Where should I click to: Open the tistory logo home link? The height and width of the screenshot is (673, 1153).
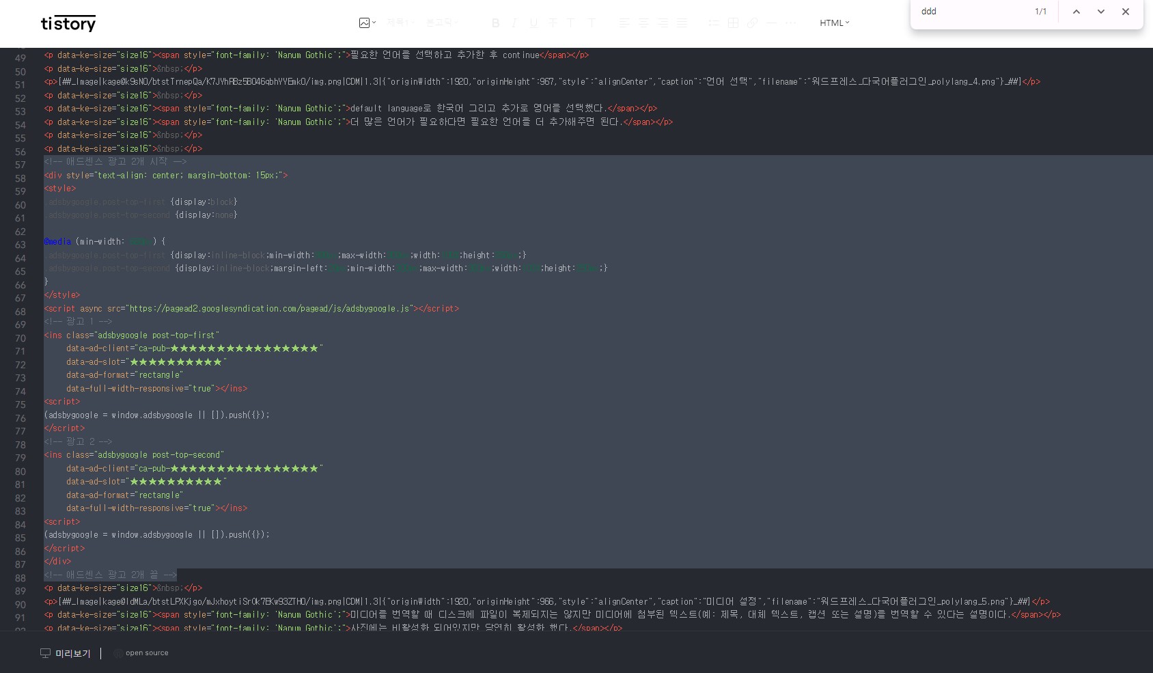point(68,23)
